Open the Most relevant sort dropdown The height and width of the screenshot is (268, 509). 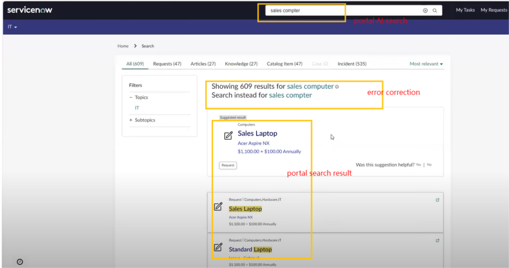pyautogui.click(x=426, y=64)
